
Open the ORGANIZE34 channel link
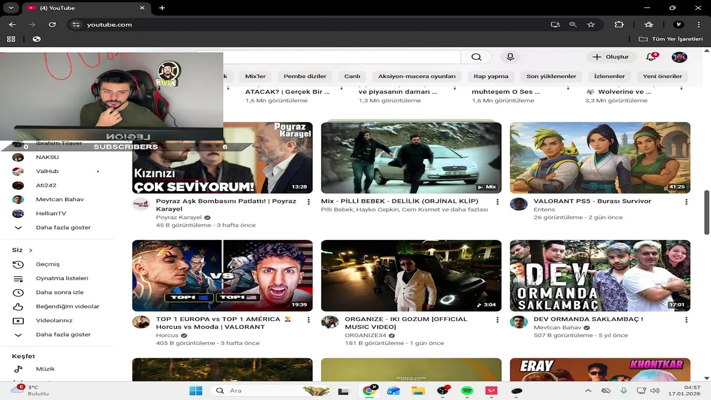365,336
